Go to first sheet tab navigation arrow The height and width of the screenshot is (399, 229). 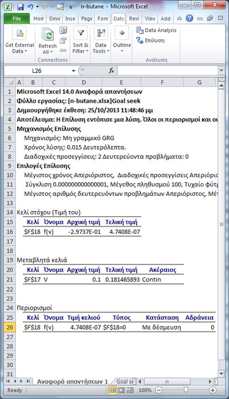pyautogui.click(x=8, y=381)
